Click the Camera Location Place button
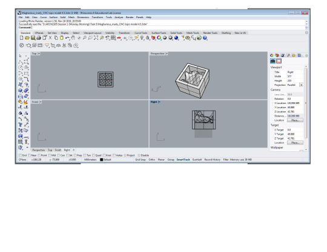The width and height of the screenshot is (327, 252). (x=295, y=120)
